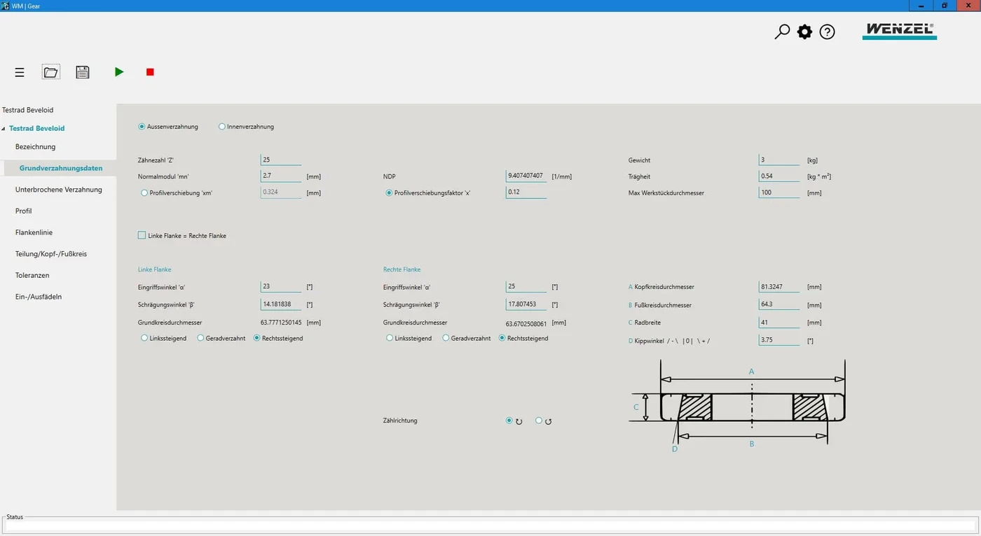Click the Zähnezahl 'Z' input field
981x536 pixels.
pyautogui.click(x=281, y=160)
